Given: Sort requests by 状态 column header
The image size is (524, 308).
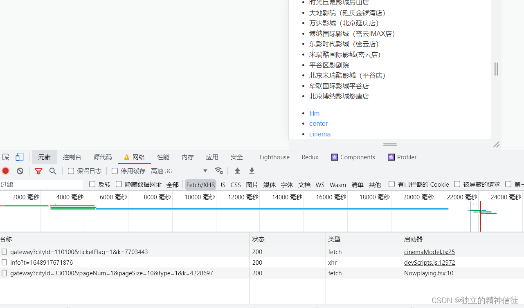Looking at the screenshot, I should point(288,239).
